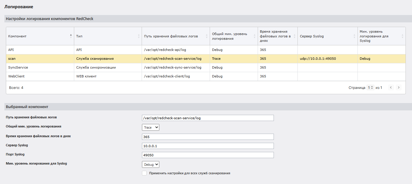Click Время хранения файловых логов в днях field
The height and width of the screenshot is (184, 412).
pos(208,137)
